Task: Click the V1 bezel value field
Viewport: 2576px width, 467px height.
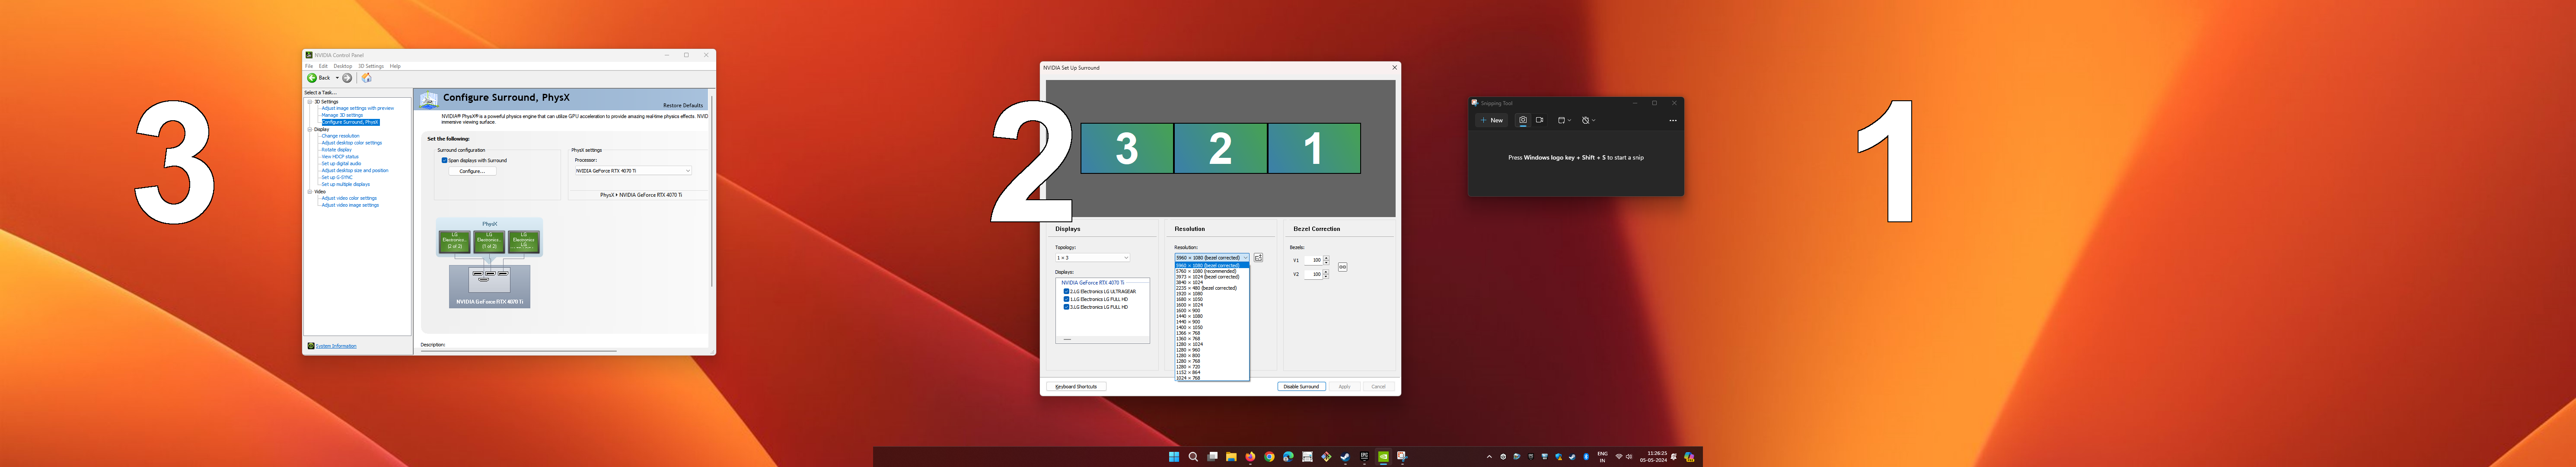Action: point(1313,260)
